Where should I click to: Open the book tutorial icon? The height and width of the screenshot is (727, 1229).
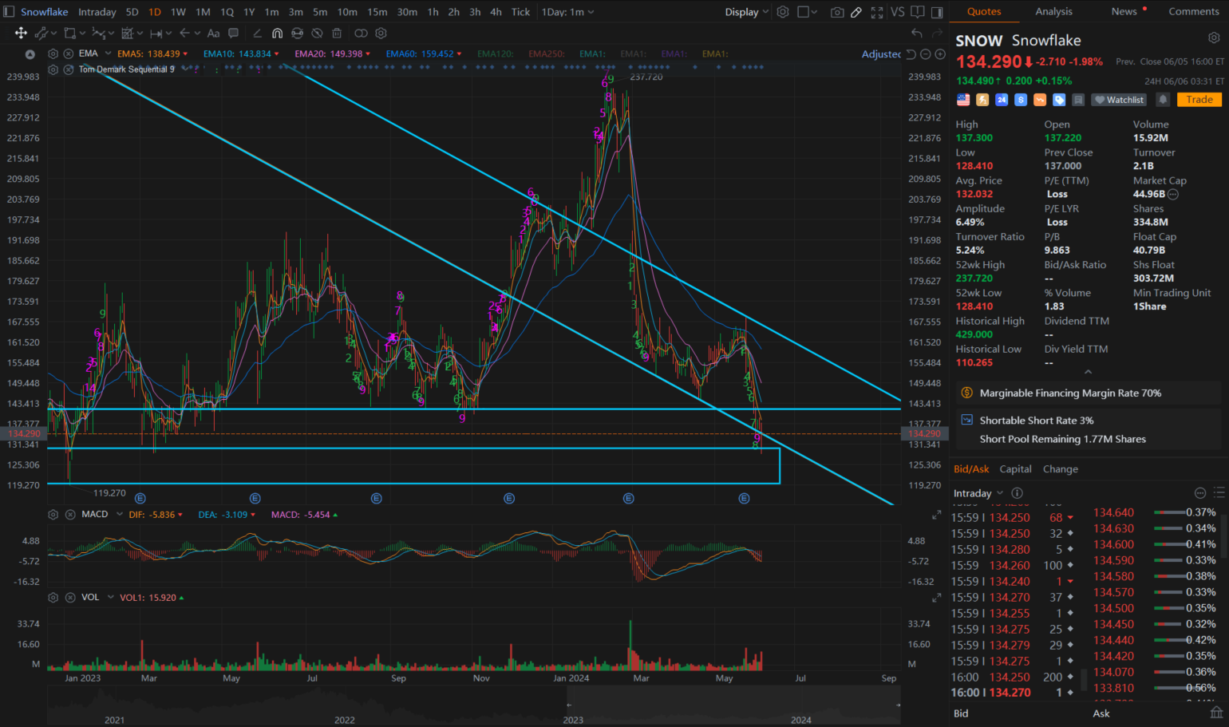[x=918, y=12]
